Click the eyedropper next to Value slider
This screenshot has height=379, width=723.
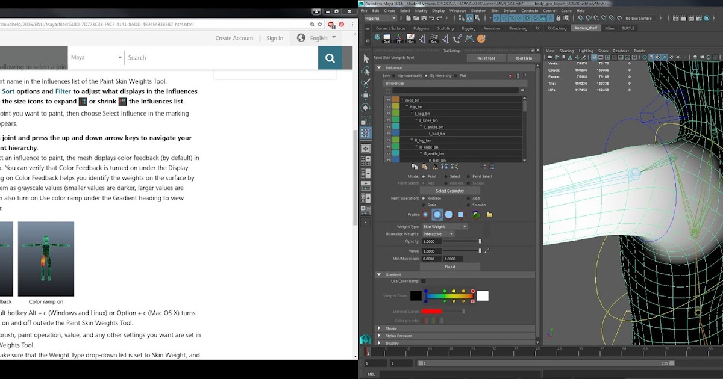point(486,251)
